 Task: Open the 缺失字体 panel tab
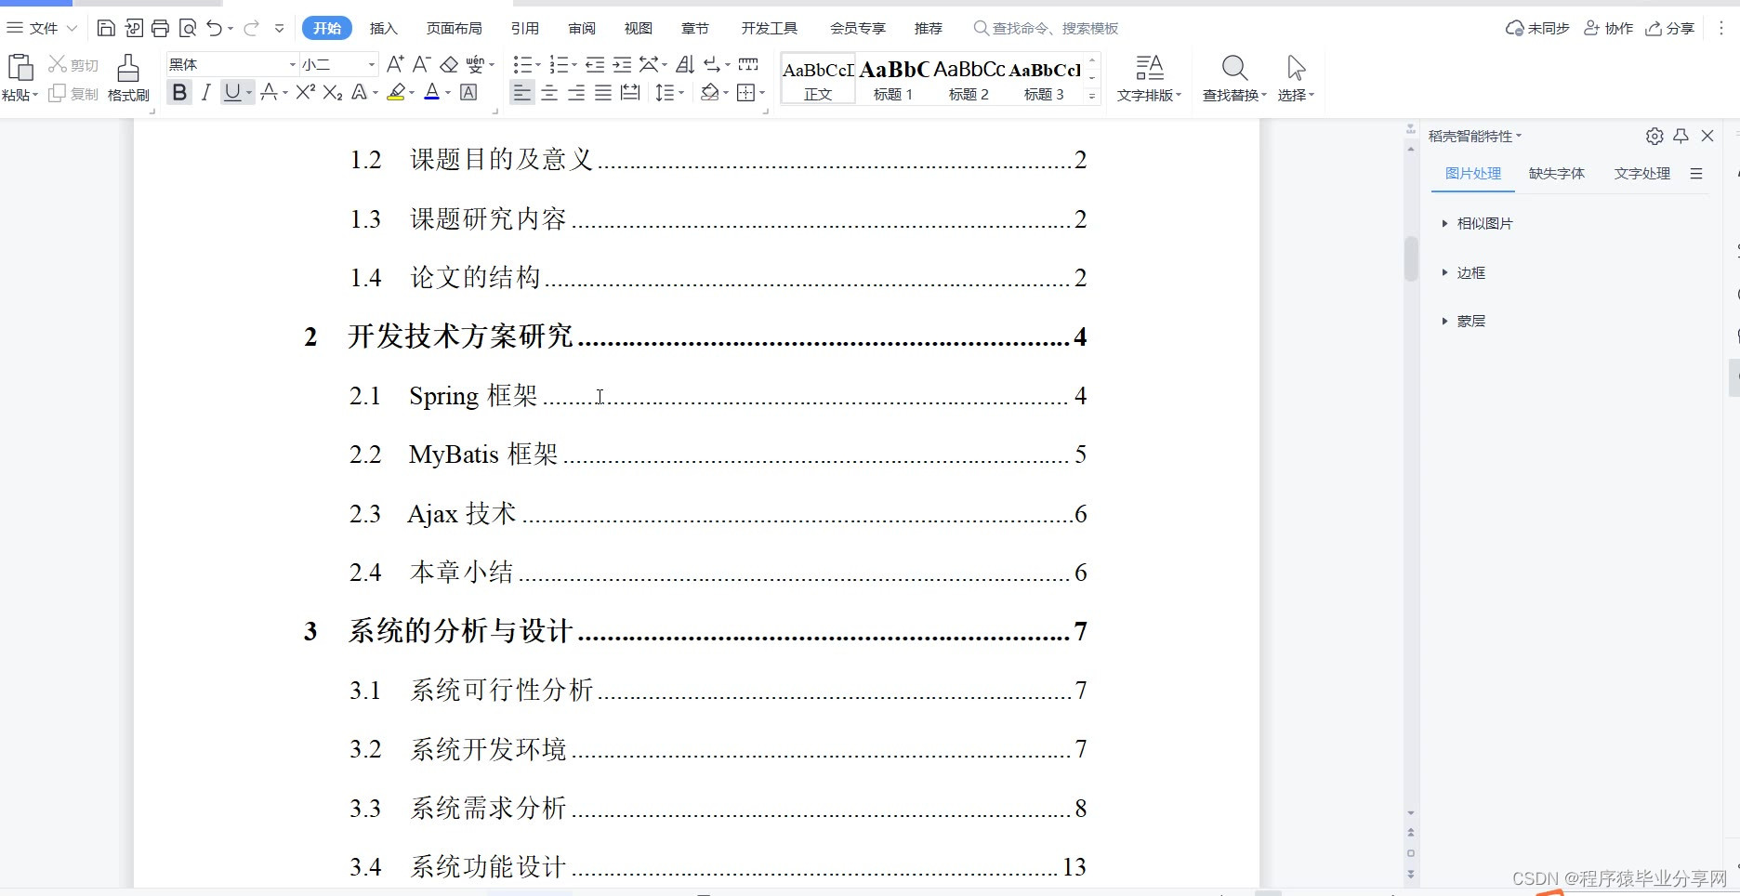point(1556,173)
